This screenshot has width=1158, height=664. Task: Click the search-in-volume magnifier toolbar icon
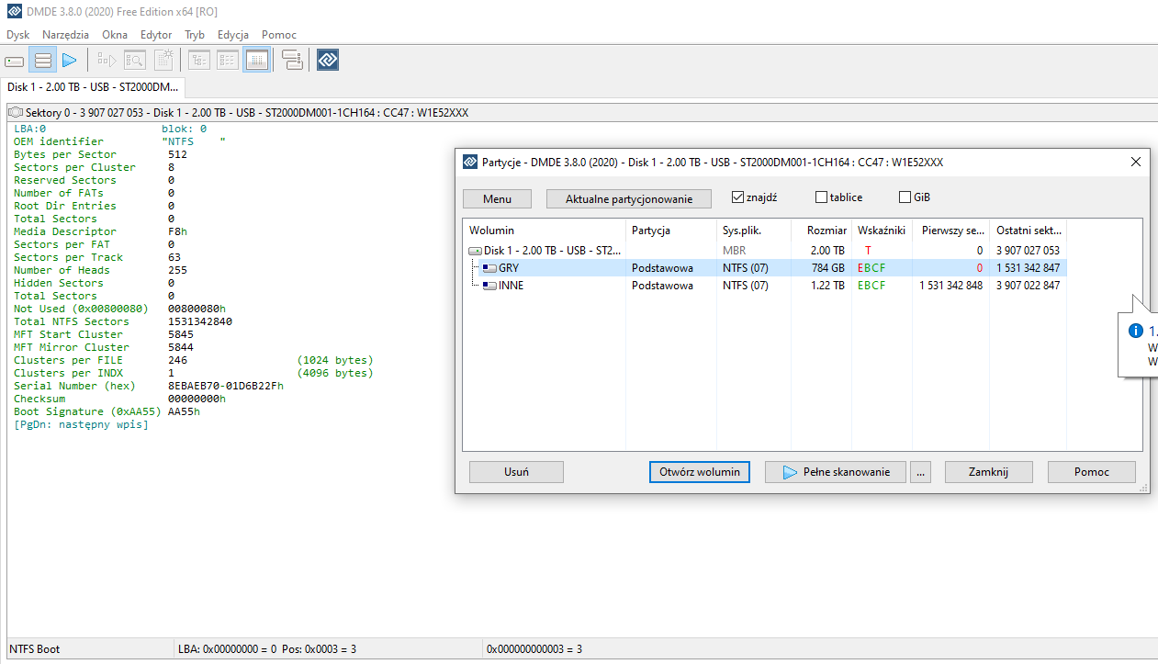click(x=135, y=61)
